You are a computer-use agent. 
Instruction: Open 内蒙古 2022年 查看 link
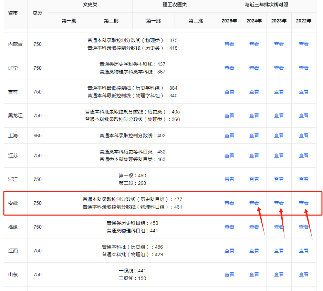(304, 44)
